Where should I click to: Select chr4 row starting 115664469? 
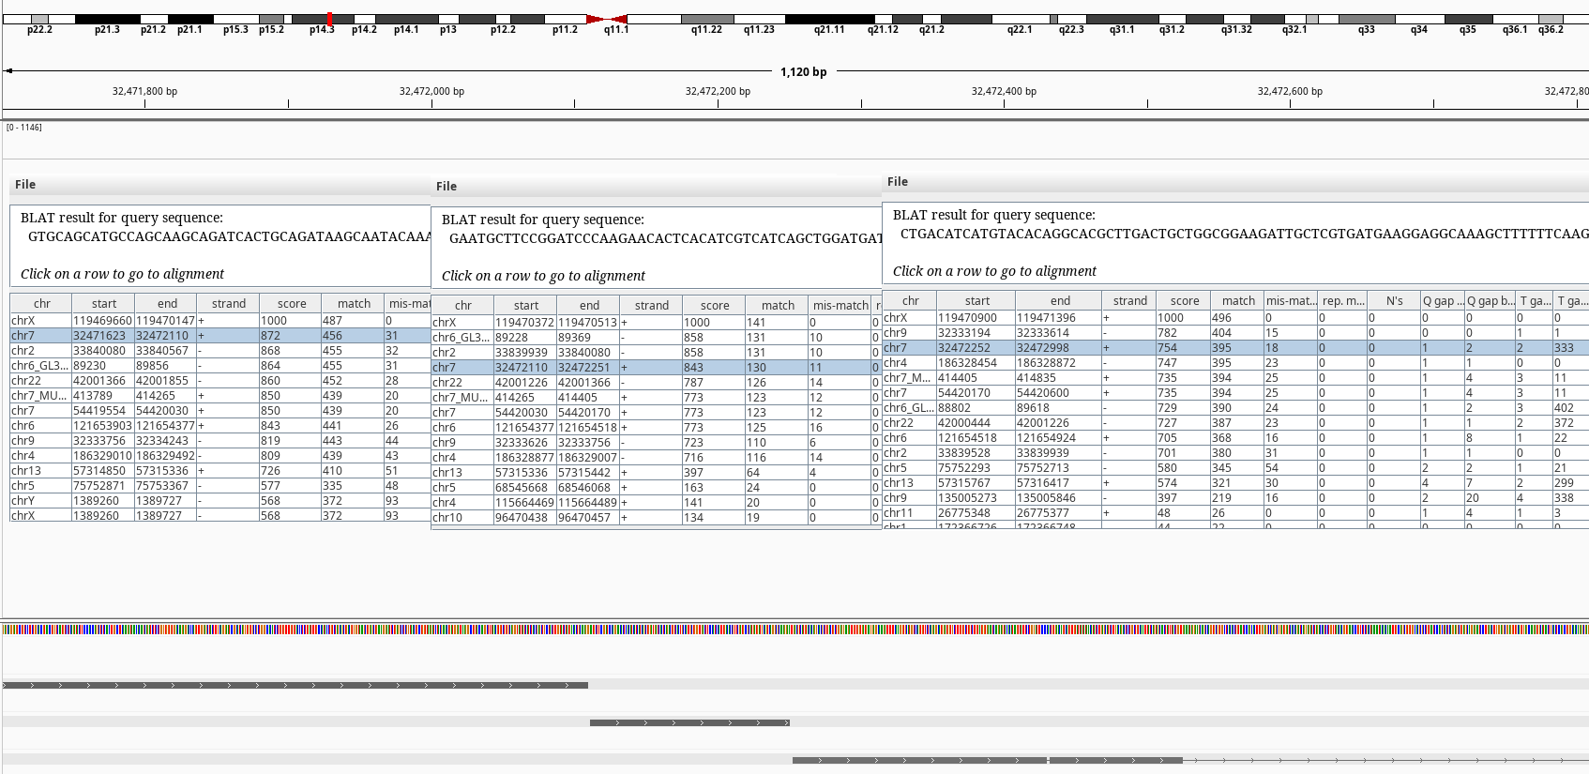pos(656,502)
